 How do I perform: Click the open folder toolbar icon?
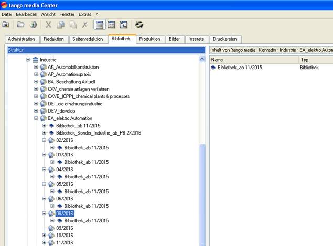tap(20, 25)
